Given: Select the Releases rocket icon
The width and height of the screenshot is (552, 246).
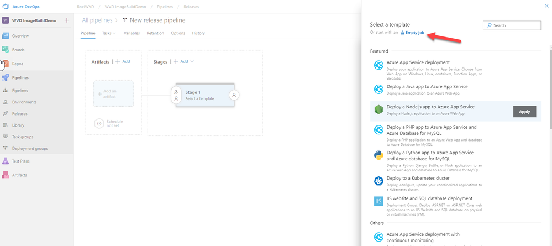Looking at the screenshot, I should click(6, 113).
